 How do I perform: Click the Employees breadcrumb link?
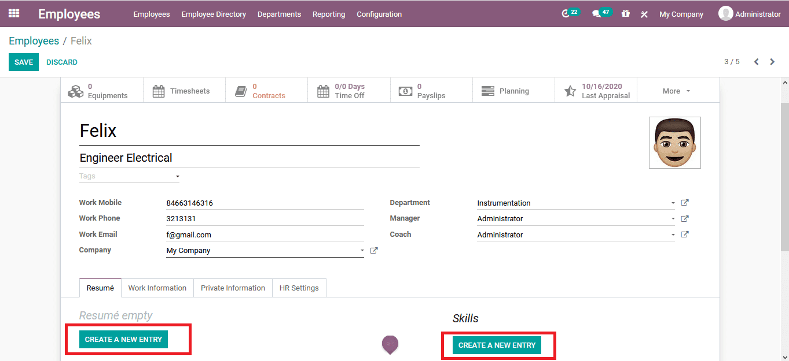click(34, 41)
